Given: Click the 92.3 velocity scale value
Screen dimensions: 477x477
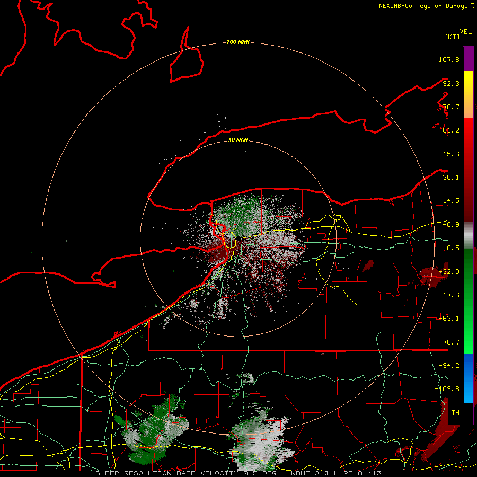Looking at the screenshot, I should click(451, 83).
